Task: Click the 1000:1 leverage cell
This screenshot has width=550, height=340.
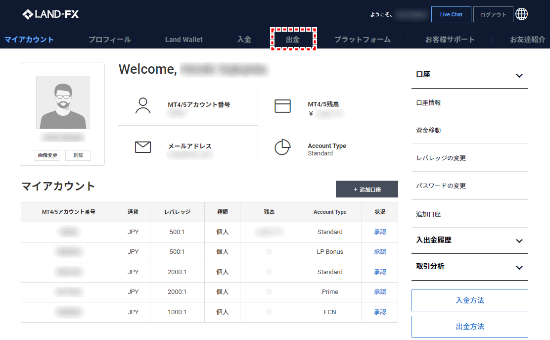Action: pos(177,312)
